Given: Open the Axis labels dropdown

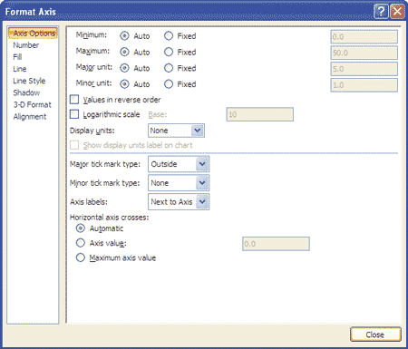Looking at the screenshot, I should [x=179, y=202].
